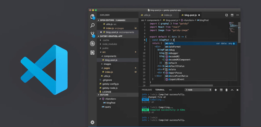Click the info icon beside var data: any
The height and width of the screenshot is (127, 261).
[234, 44]
